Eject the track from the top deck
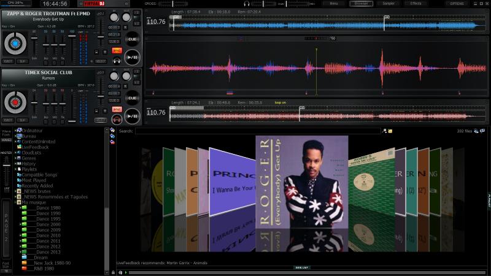 point(8,61)
